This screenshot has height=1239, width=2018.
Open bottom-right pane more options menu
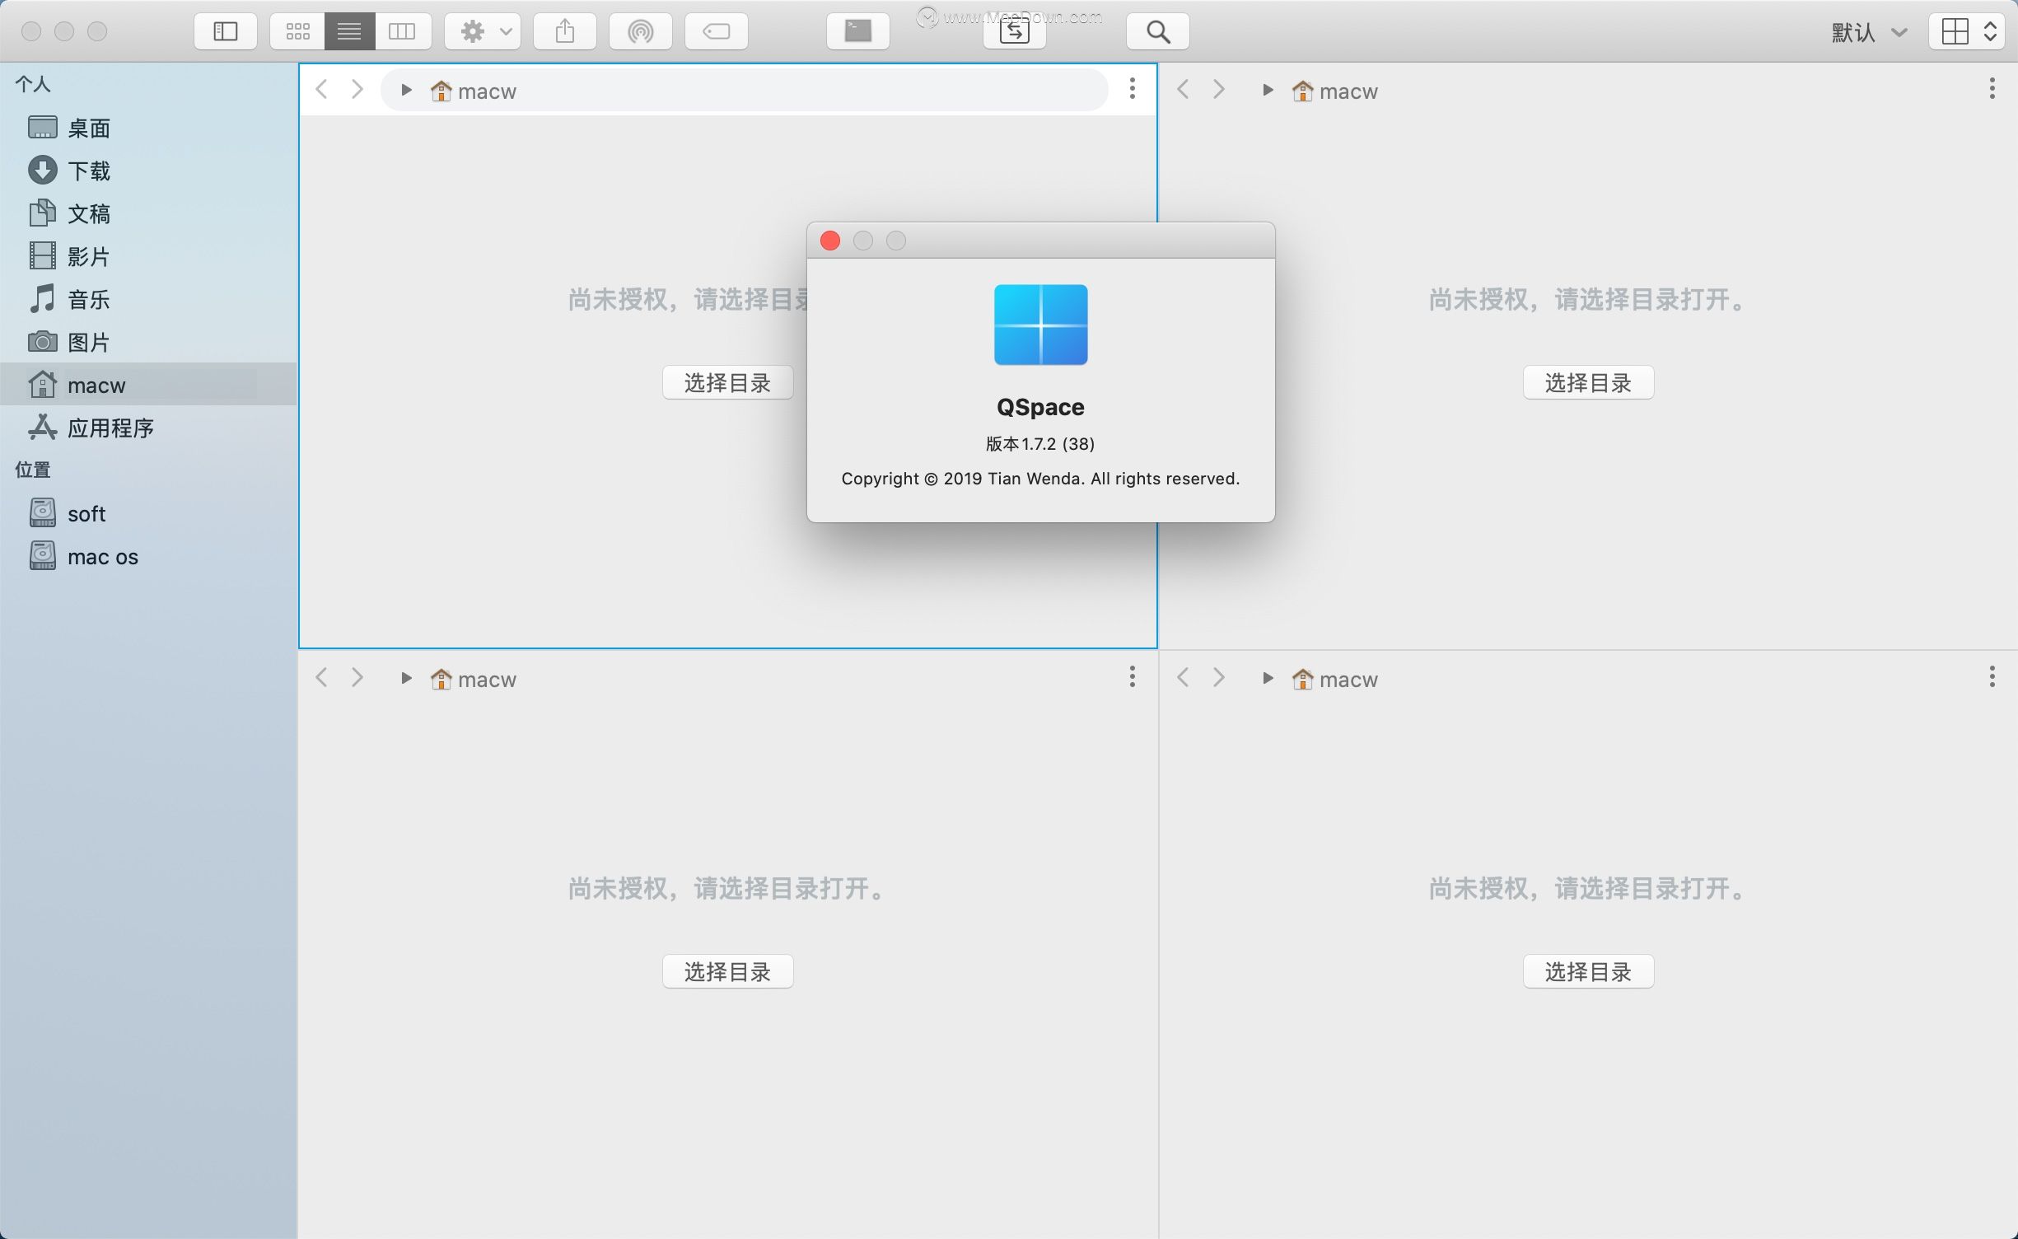(x=1992, y=677)
